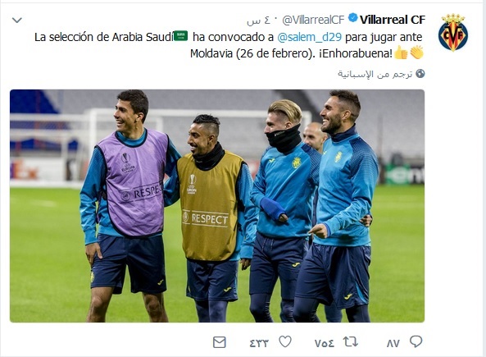The height and width of the screenshot is (357, 486).
Task: Click the reply speech bubble icon
Action: pos(416,341)
